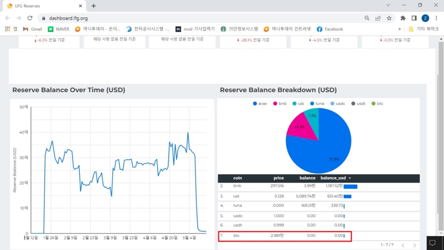Open a new browser tab
Screen dimensions: 444x250
(94, 6)
